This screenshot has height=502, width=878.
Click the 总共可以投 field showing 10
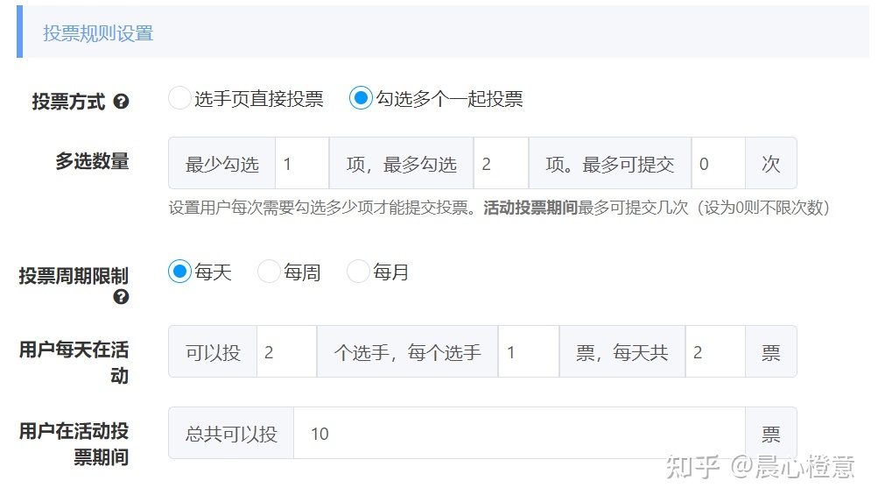point(519,433)
